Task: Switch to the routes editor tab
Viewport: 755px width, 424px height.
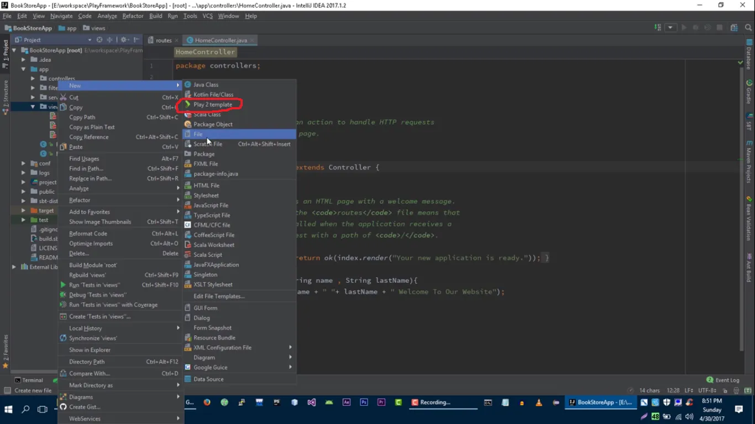Action: pos(164,40)
